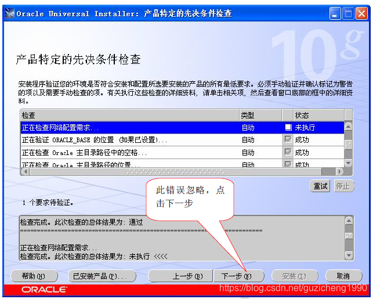Click details line 总体结果为: 未执行 <<<<

coord(94,256)
